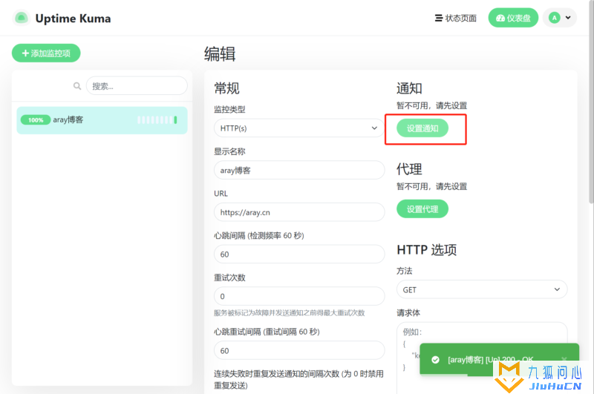Open the 监控类型 HTTP(s) dropdown
Image resolution: width=594 pixels, height=394 pixels.
pos(299,128)
